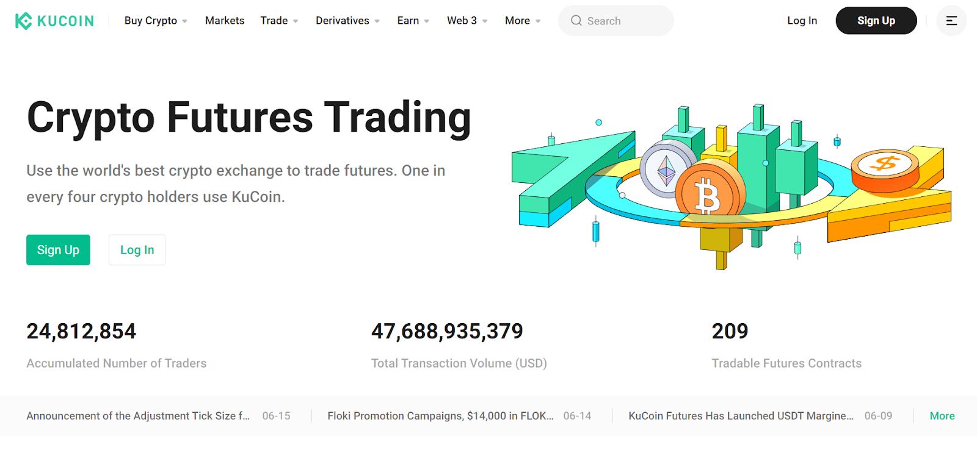Expand the More dropdown in navbar
The image size is (977, 453).
523,21
